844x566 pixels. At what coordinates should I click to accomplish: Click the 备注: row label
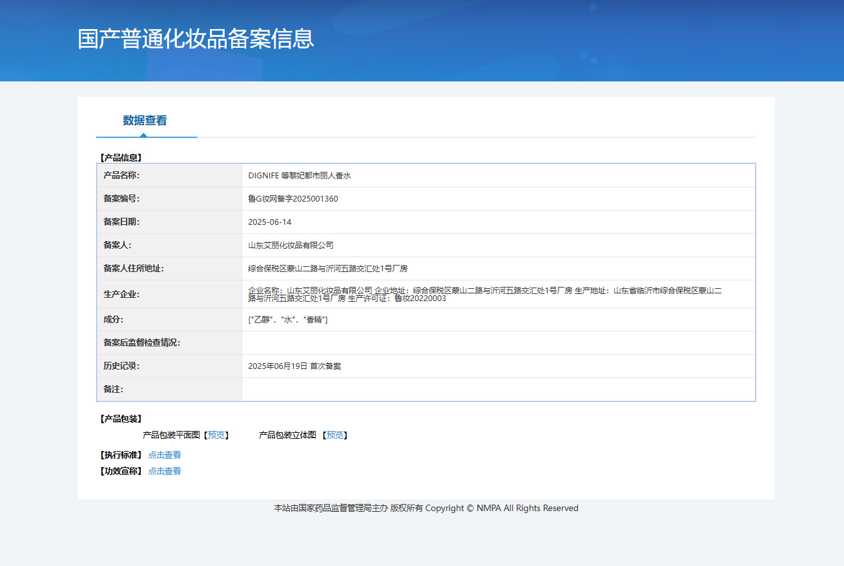coord(113,390)
